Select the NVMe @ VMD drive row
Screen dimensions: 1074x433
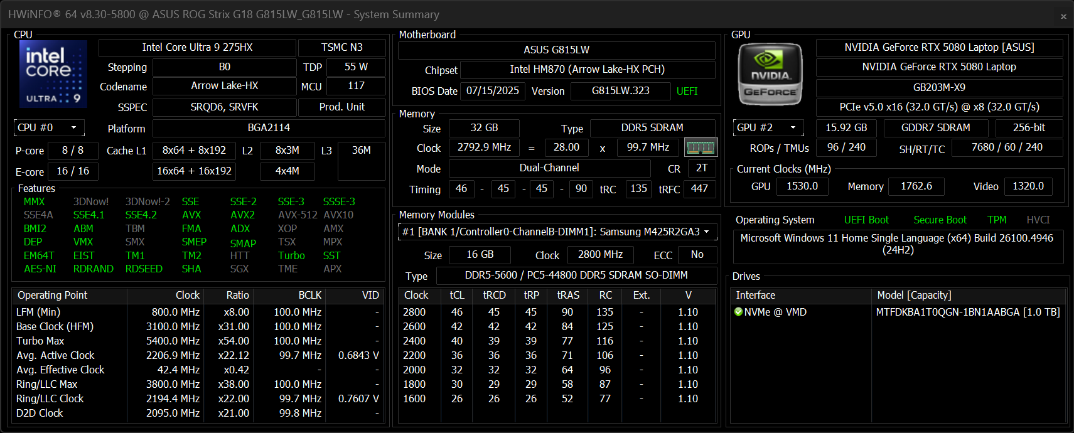click(898, 313)
